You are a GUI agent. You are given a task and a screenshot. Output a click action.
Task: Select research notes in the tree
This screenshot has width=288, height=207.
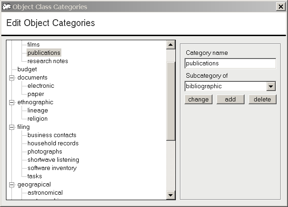point(48,61)
